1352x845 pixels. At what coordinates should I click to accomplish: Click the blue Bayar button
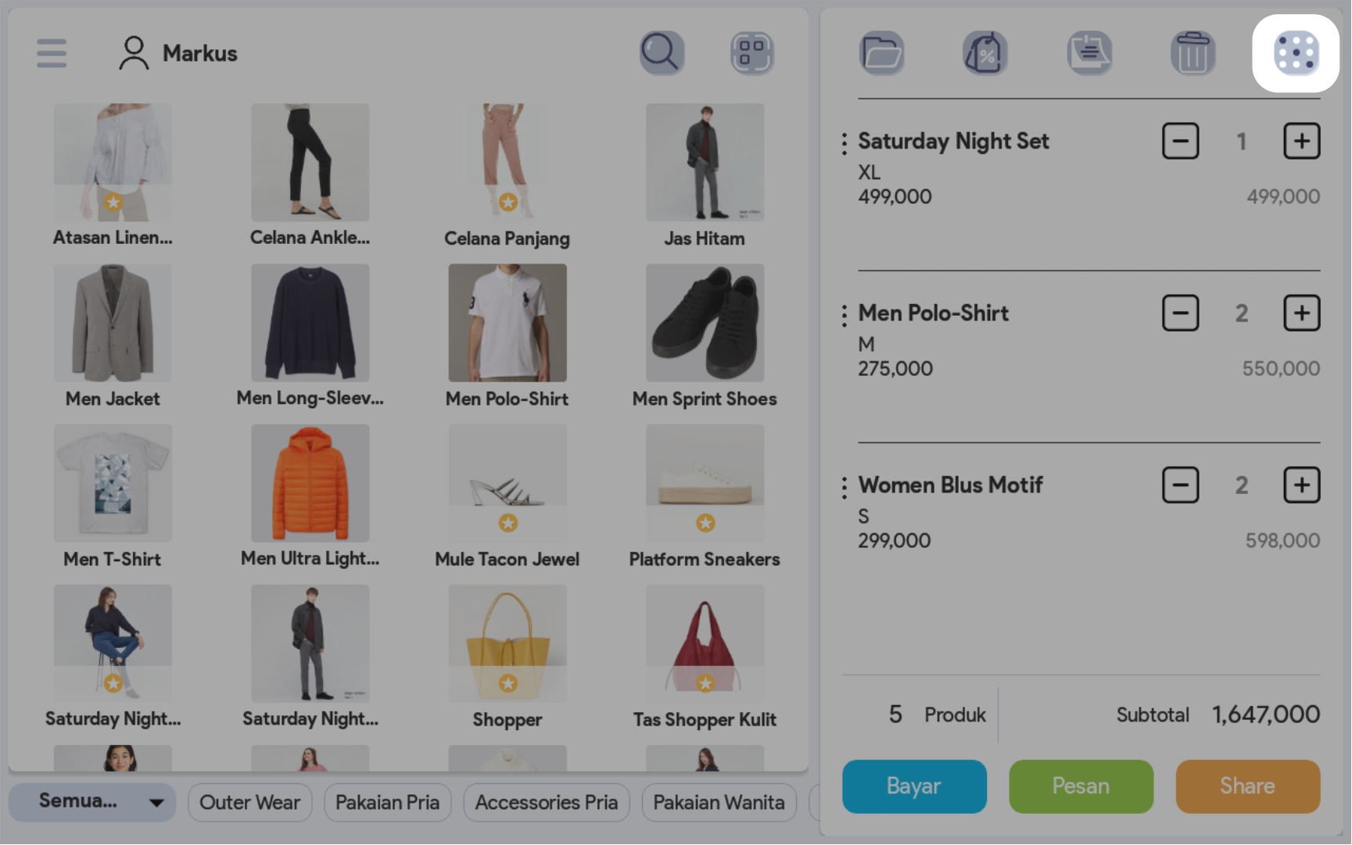pos(914,786)
